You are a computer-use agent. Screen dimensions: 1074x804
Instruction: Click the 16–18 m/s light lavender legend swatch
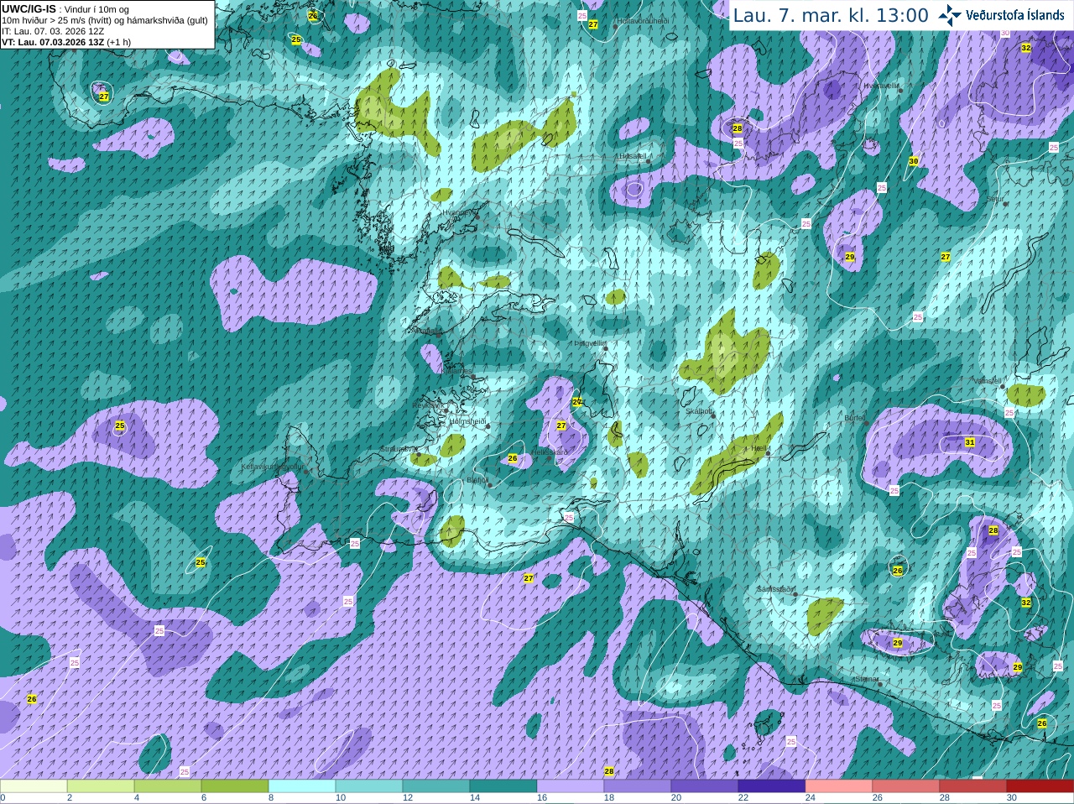click(571, 786)
